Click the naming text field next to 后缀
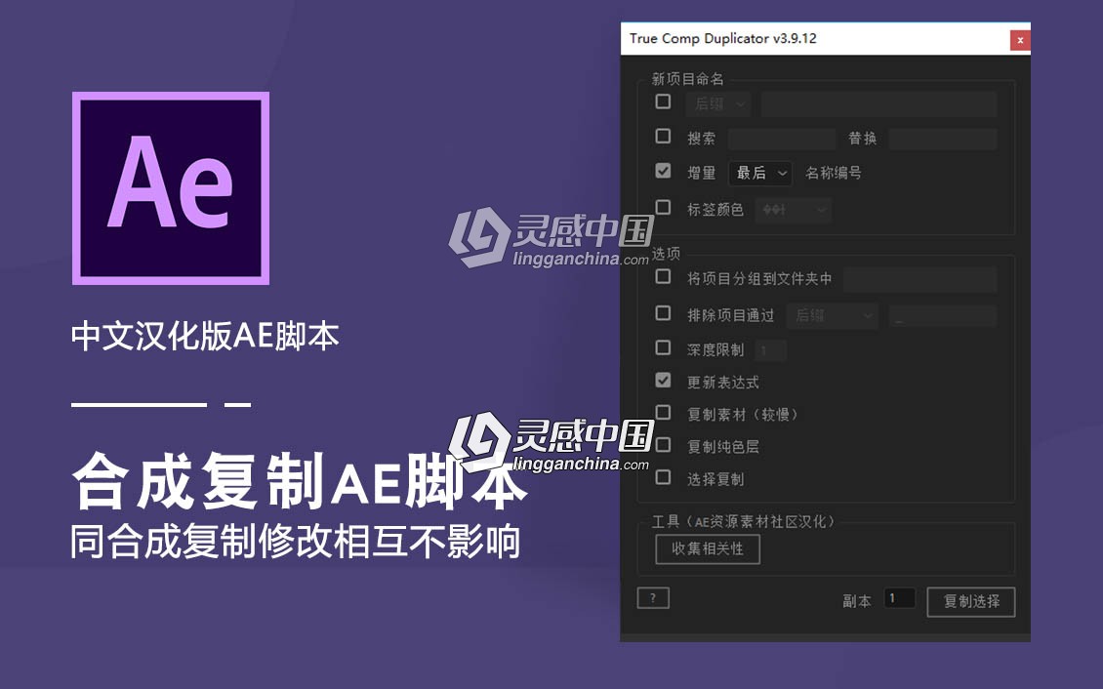The height and width of the screenshot is (689, 1103). tap(879, 104)
